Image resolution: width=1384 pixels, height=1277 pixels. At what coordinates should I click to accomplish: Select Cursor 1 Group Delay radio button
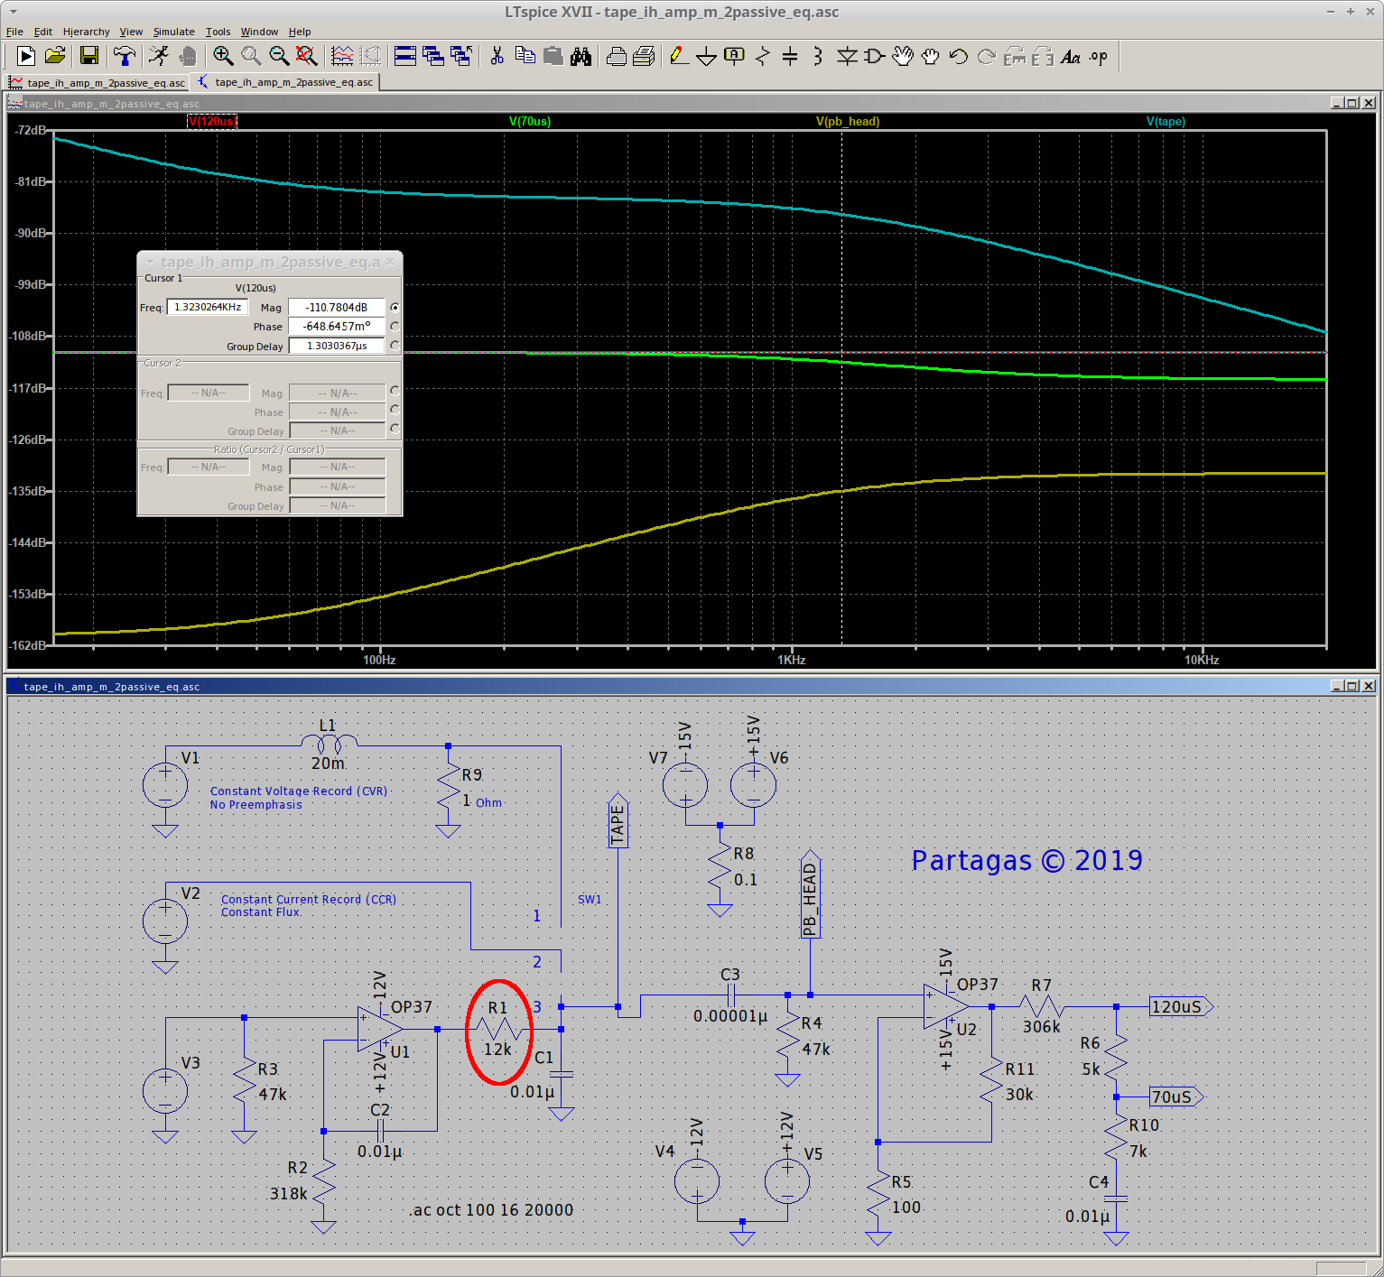(x=395, y=346)
